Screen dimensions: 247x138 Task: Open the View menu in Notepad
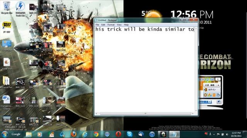coord(119,25)
